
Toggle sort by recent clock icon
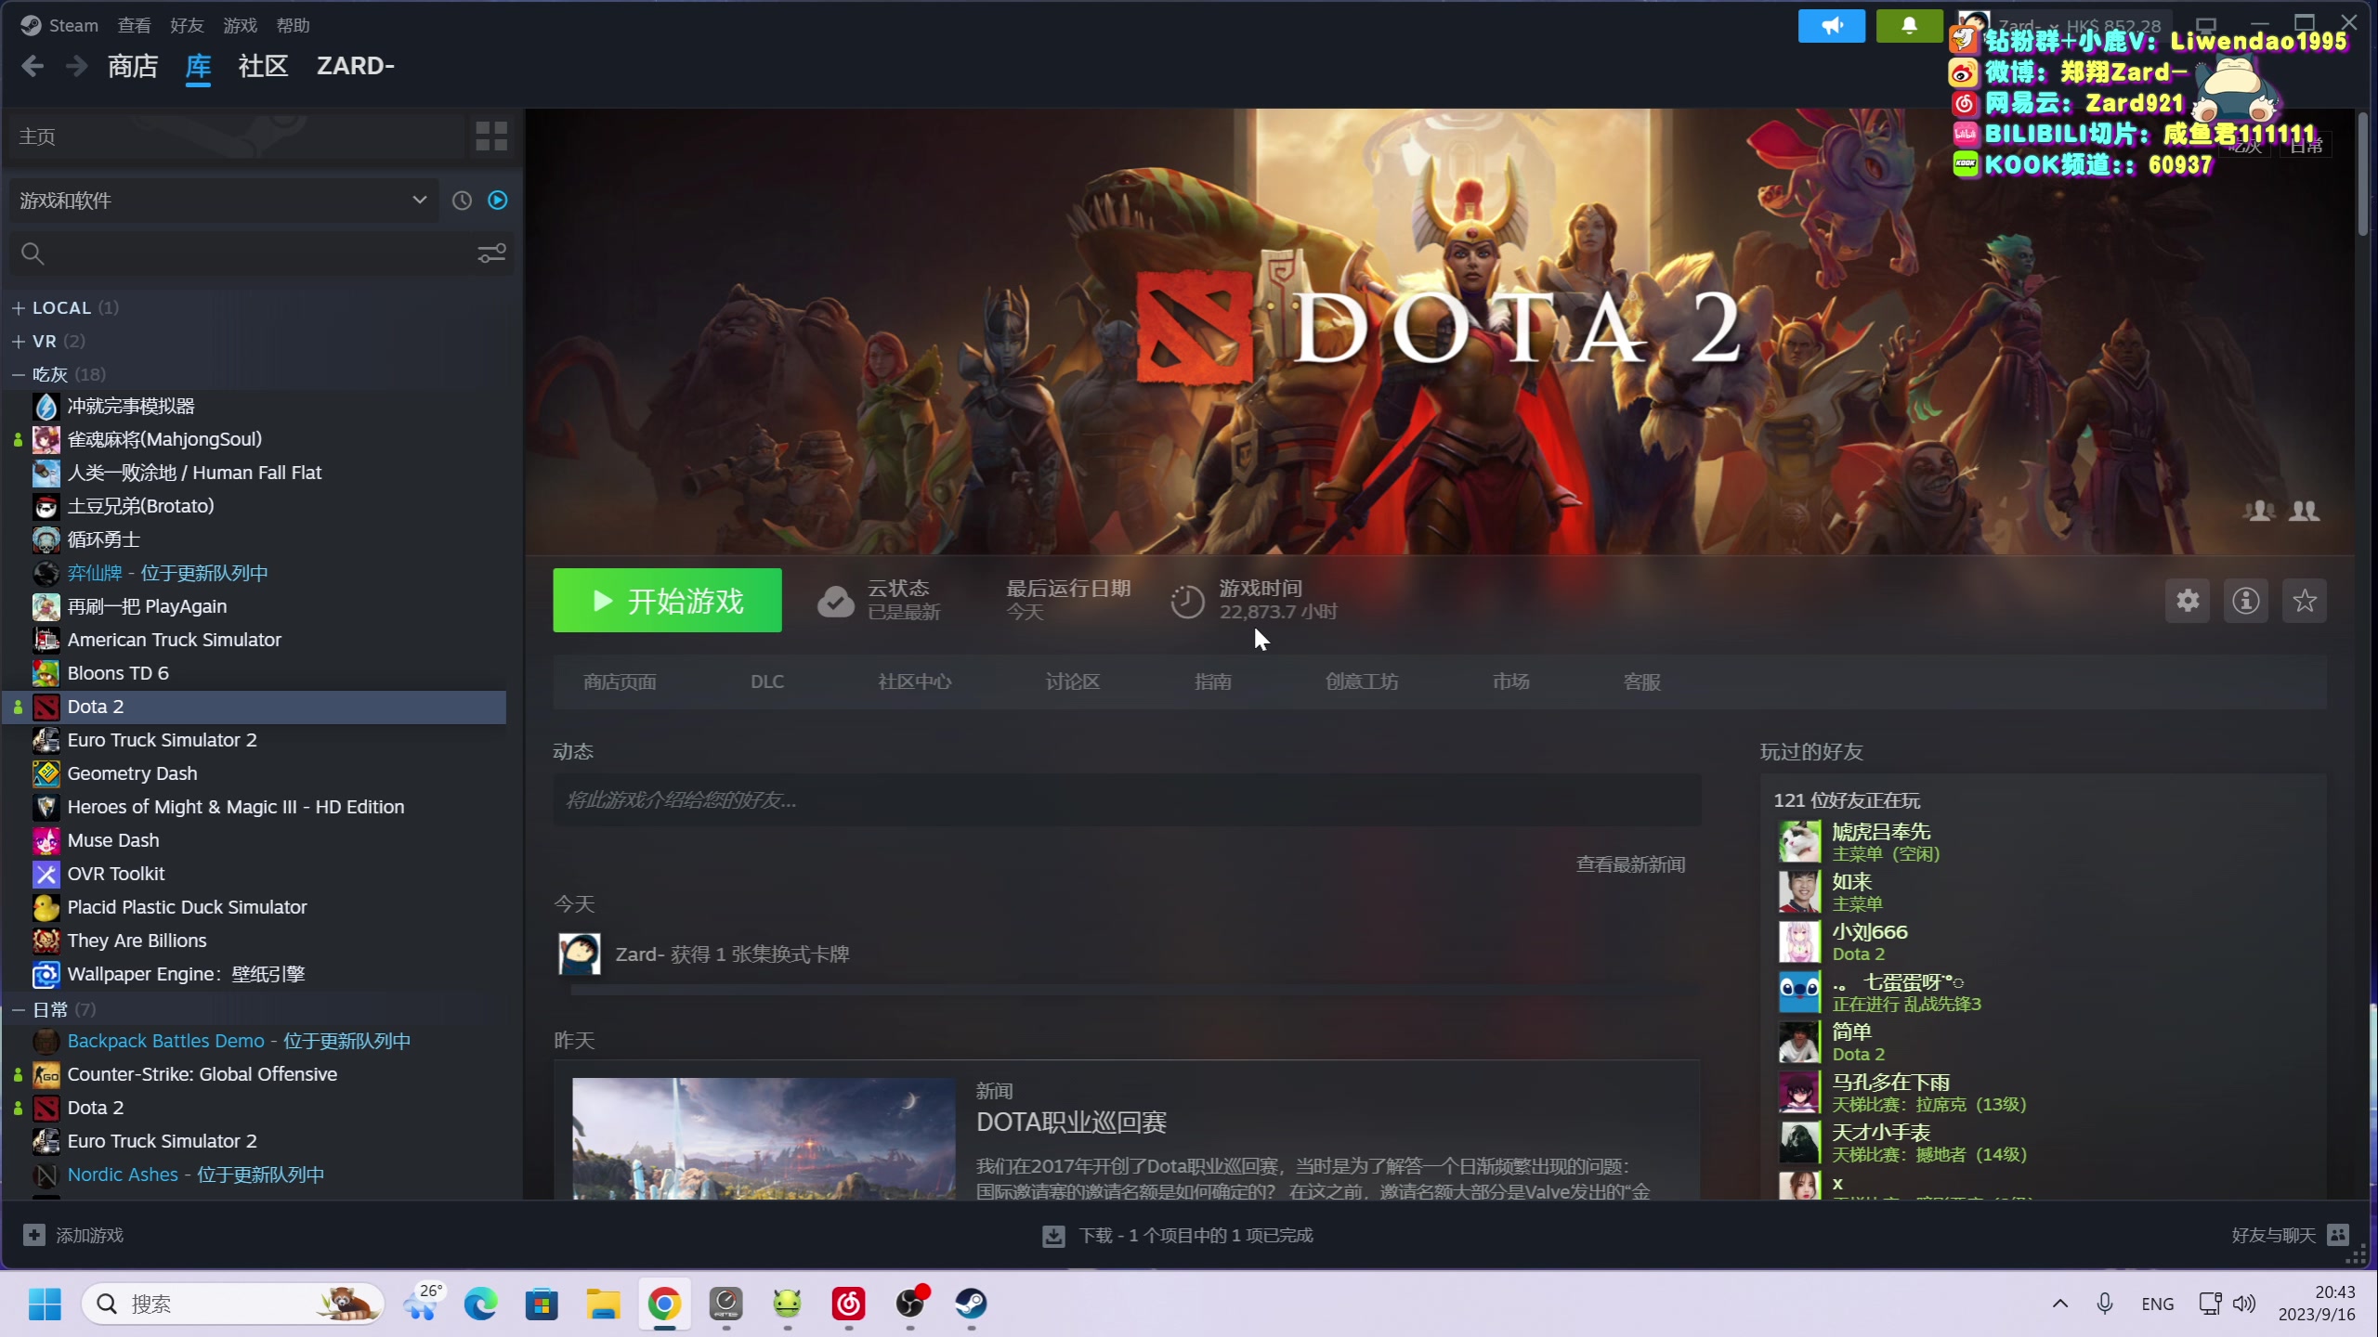tap(462, 201)
